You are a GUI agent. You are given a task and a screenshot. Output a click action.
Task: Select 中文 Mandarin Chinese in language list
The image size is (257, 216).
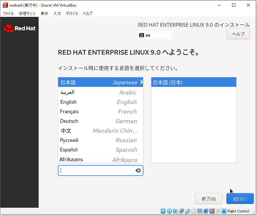click(x=101, y=131)
